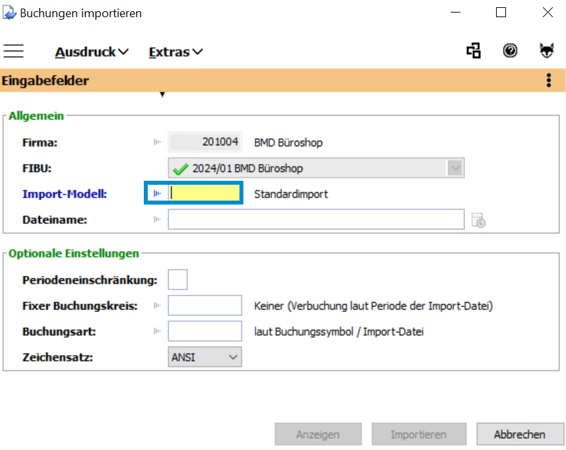Click the Anzeigen button
This screenshot has height=450, width=566.
click(318, 434)
